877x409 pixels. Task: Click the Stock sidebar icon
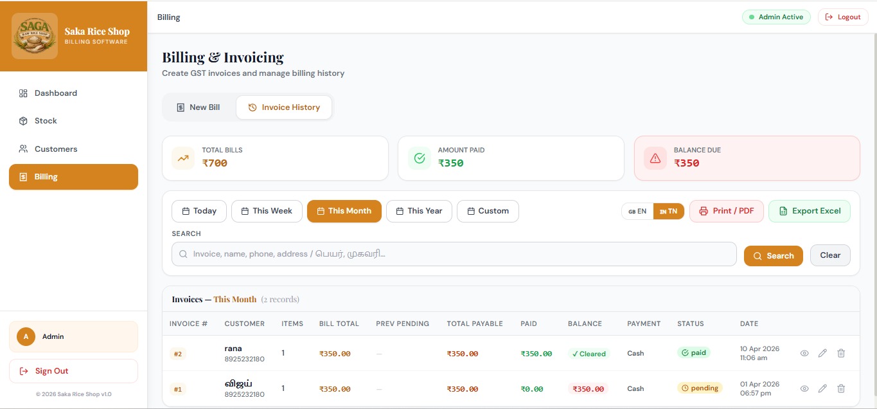24,120
